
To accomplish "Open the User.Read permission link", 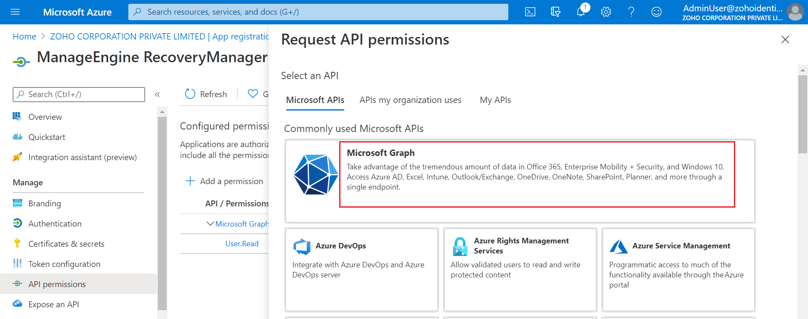I will click(242, 244).
